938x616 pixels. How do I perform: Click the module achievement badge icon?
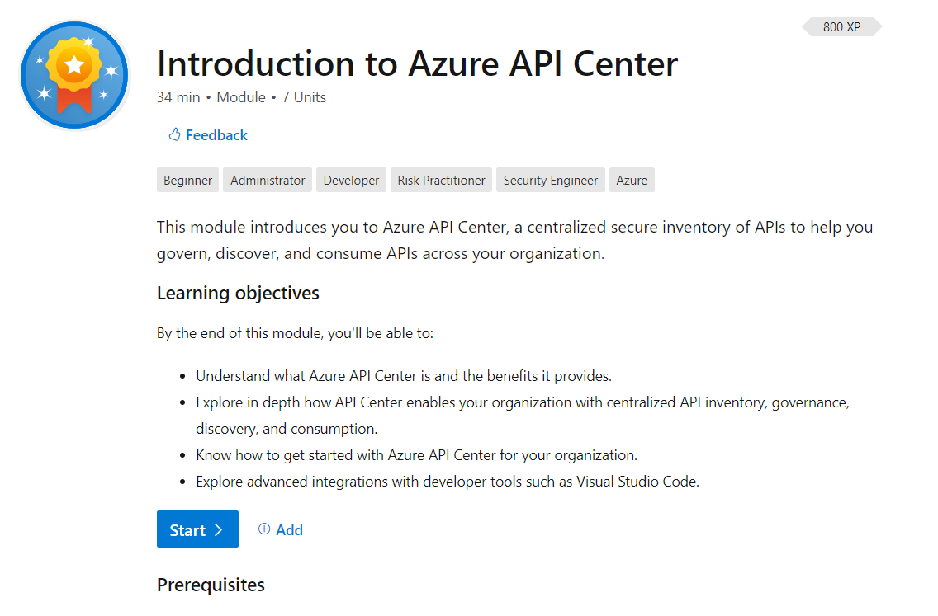(73, 74)
